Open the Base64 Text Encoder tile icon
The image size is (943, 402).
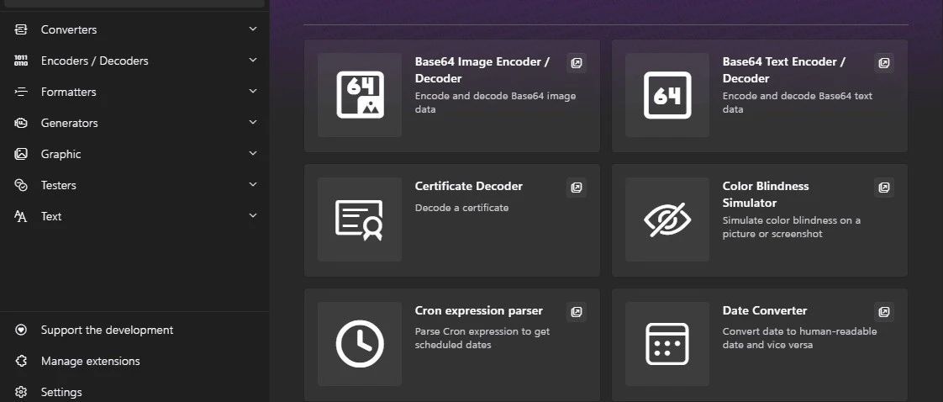667,95
